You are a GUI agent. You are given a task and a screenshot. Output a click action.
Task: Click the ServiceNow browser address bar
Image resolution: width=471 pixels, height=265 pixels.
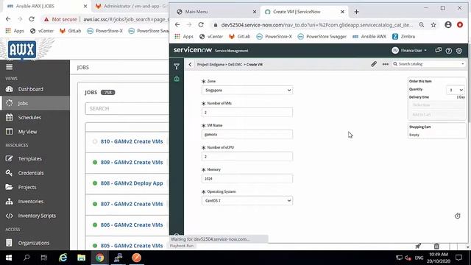click(317, 25)
